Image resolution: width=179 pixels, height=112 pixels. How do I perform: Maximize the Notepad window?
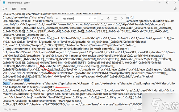pyautogui.click(x=167, y=2)
